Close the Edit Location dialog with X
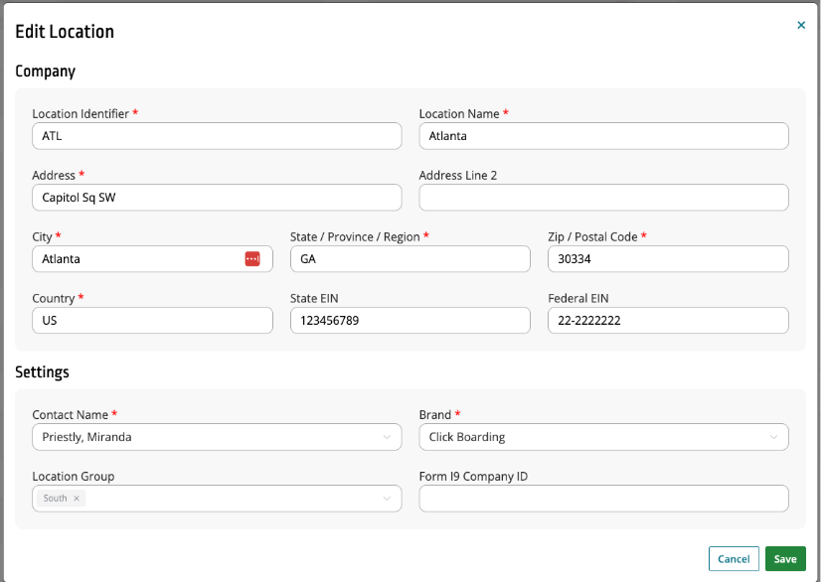Screen dimensions: 823x582 [x=801, y=25]
